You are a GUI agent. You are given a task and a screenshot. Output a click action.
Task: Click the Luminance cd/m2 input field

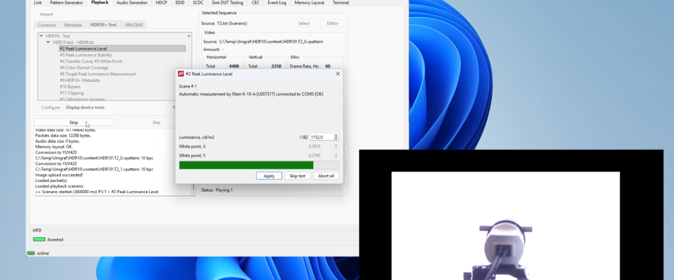click(321, 137)
